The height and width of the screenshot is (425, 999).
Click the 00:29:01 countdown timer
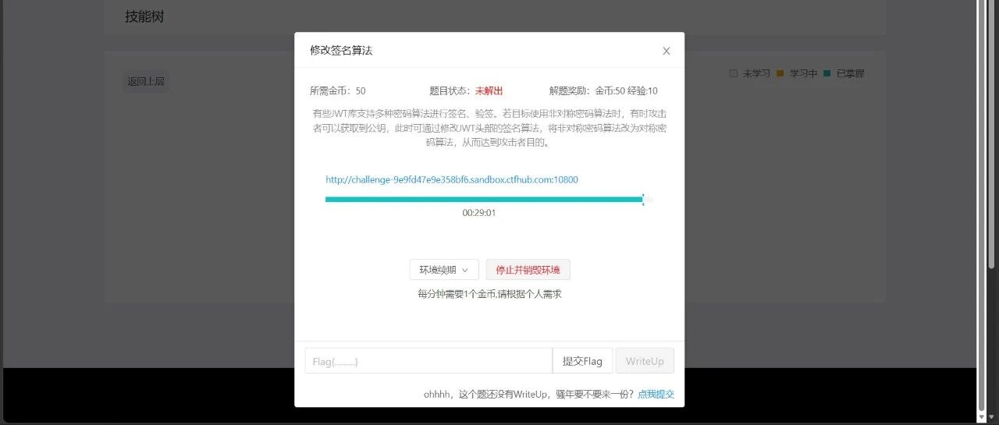[479, 213]
